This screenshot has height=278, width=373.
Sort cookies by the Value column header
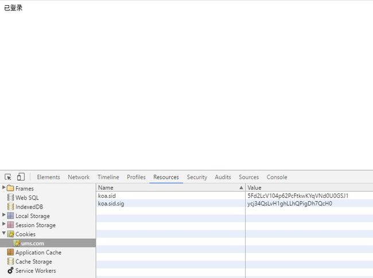pos(309,187)
